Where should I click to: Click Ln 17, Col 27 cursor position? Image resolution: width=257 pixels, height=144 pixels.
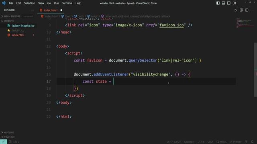pos(174,142)
